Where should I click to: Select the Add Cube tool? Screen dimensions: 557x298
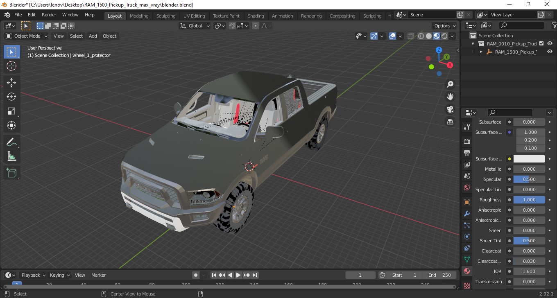(11, 173)
